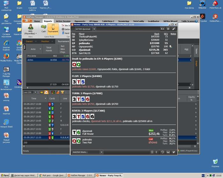Image resolution: width=223 pixels, height=178 pixels.
Task: Switch to the Overall report tab
Action: click(x=29, y=41)
